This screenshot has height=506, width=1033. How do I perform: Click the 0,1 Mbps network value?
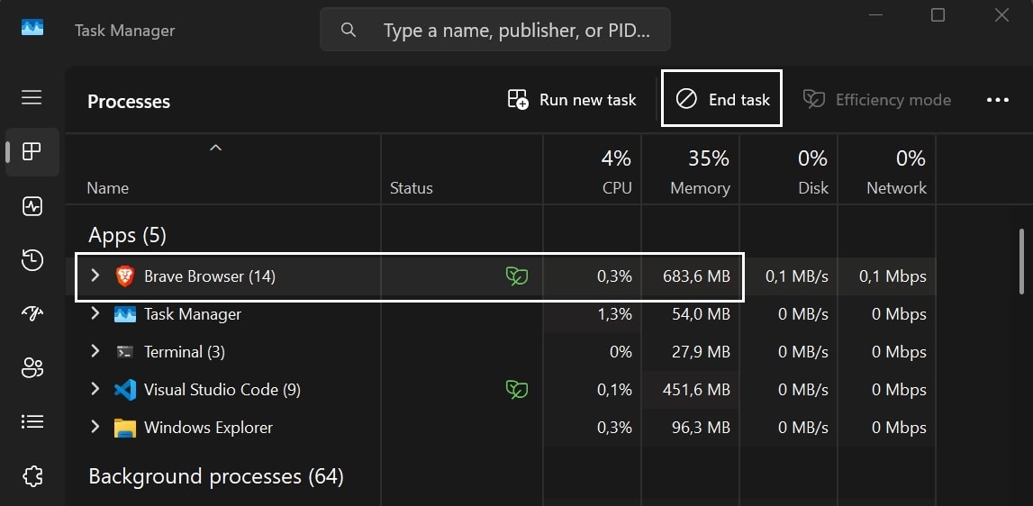pos(893,276)
